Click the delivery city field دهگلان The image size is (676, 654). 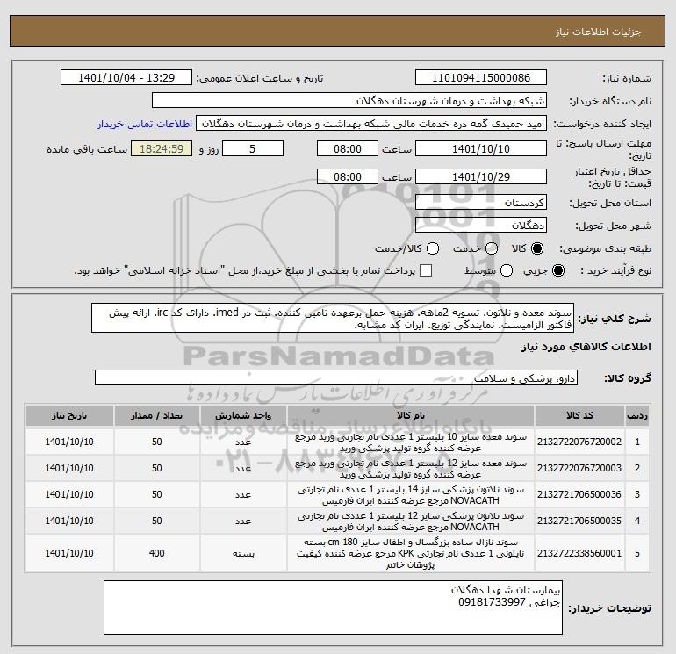click(481, 225)
